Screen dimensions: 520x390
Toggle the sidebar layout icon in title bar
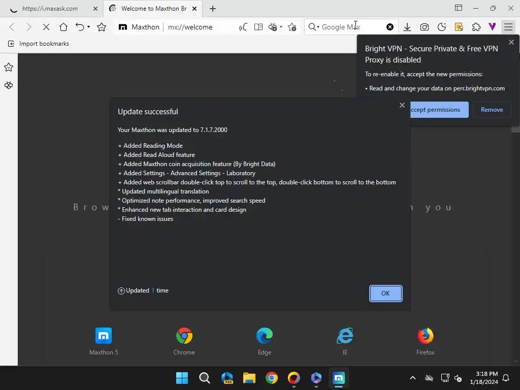pyautogui.click(x=459, y=8)
